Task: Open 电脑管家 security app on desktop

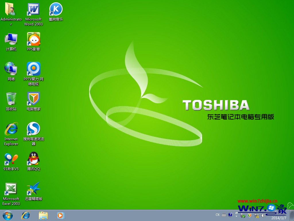Action: (33, 99)
